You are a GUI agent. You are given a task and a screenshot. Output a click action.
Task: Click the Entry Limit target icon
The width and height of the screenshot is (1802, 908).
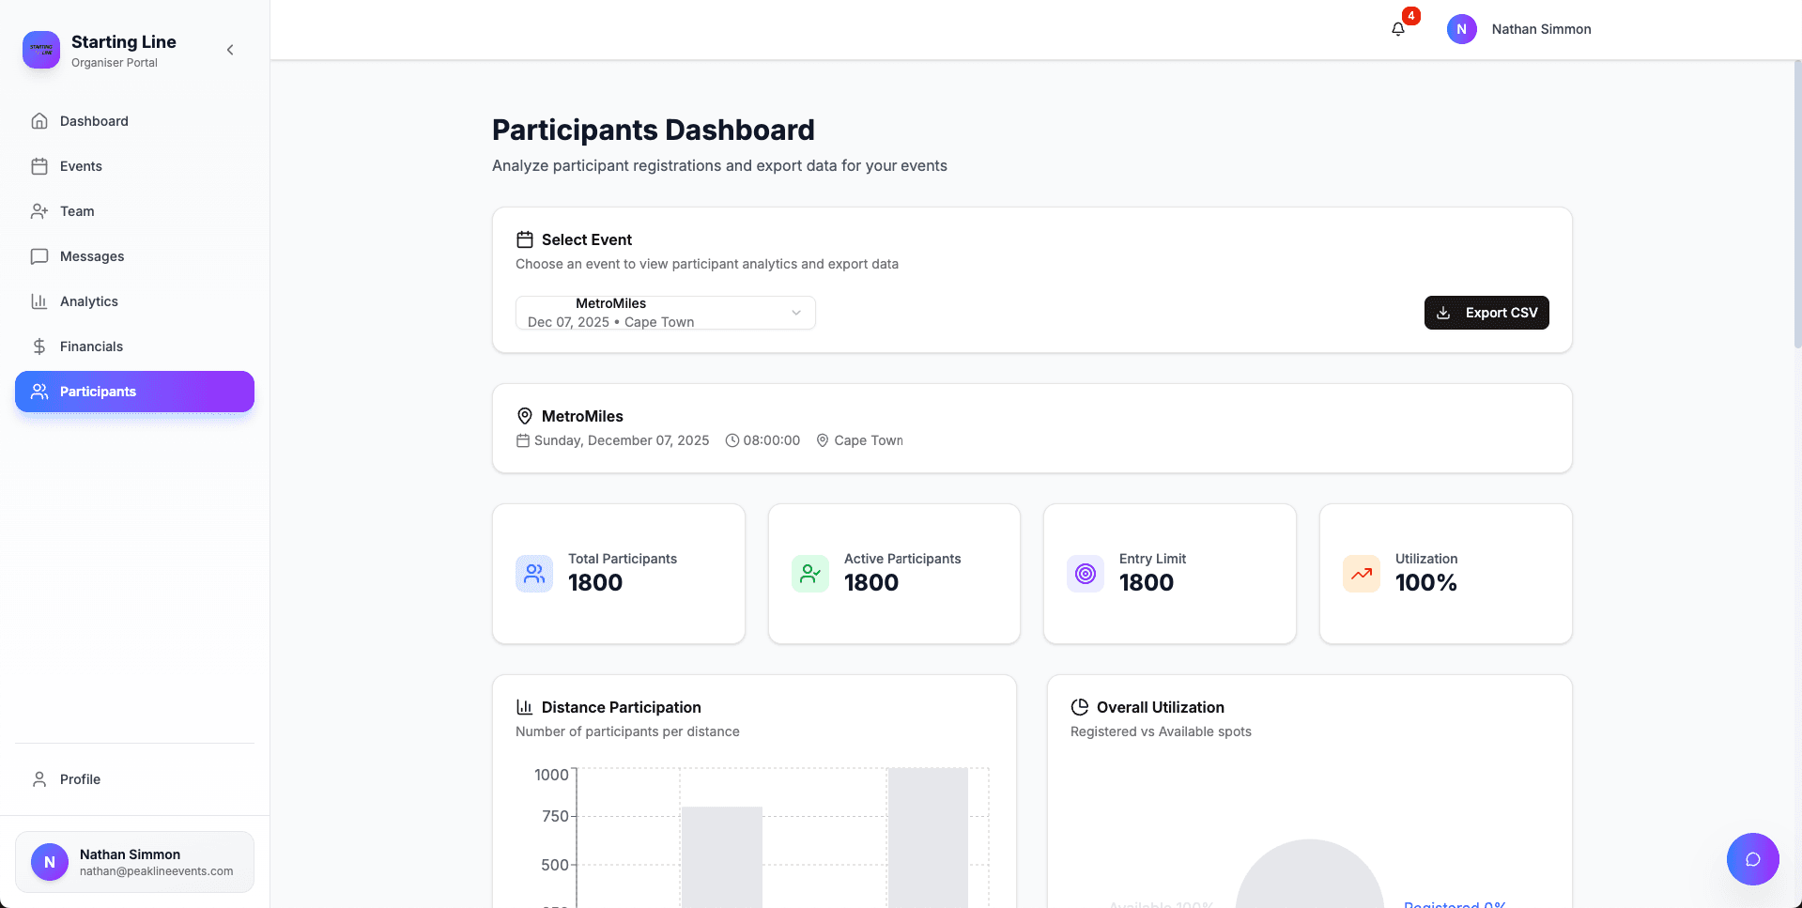(1085, 574)
